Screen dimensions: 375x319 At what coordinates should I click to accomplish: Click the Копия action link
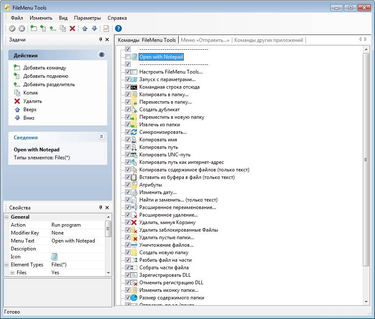click(x=31, y=93)
